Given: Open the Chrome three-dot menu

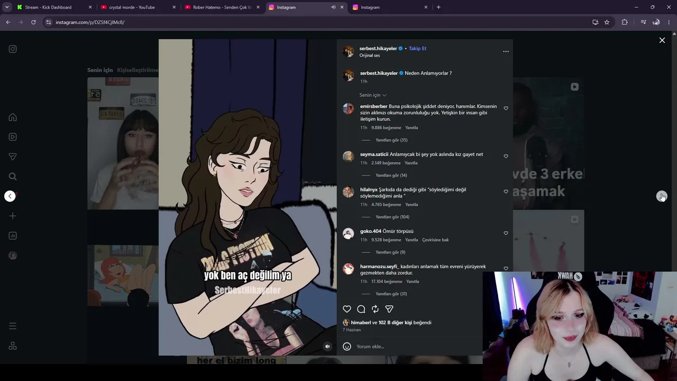Looking at the screenshot, I should click(x=669, y=22).
